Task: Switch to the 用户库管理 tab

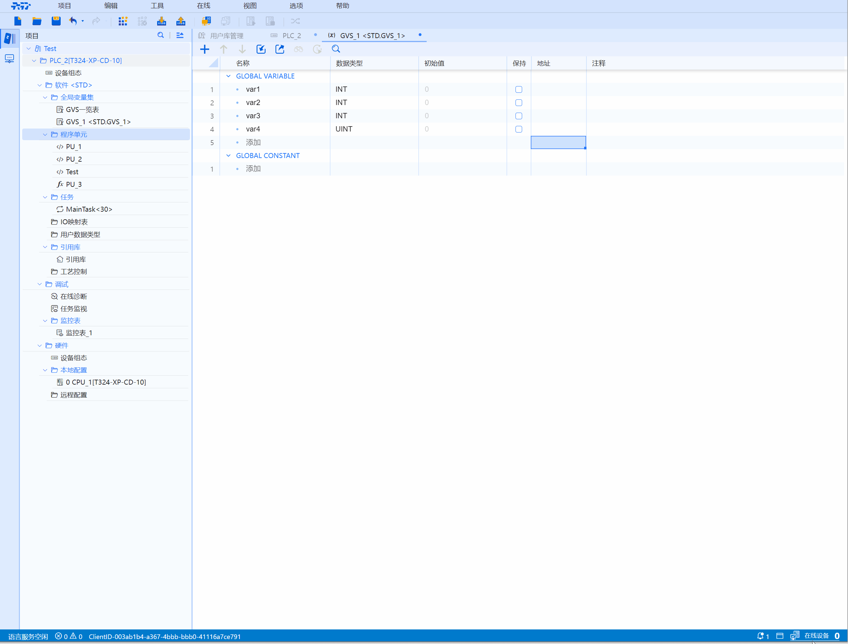Action: pyautogui.click(x=226, y=36)
